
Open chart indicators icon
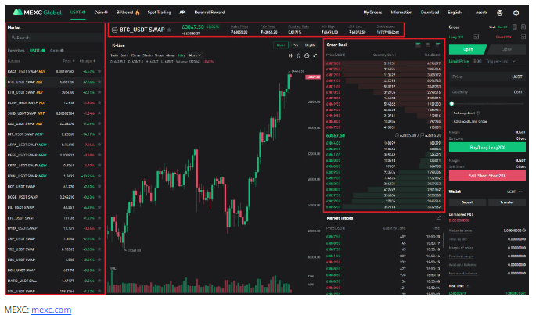point(298,55)
